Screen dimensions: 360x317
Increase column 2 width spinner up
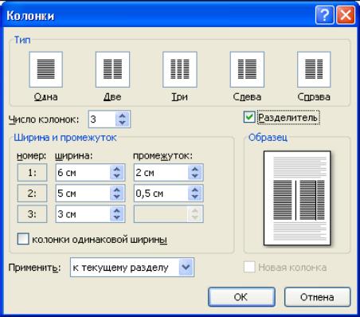point(117,190)
